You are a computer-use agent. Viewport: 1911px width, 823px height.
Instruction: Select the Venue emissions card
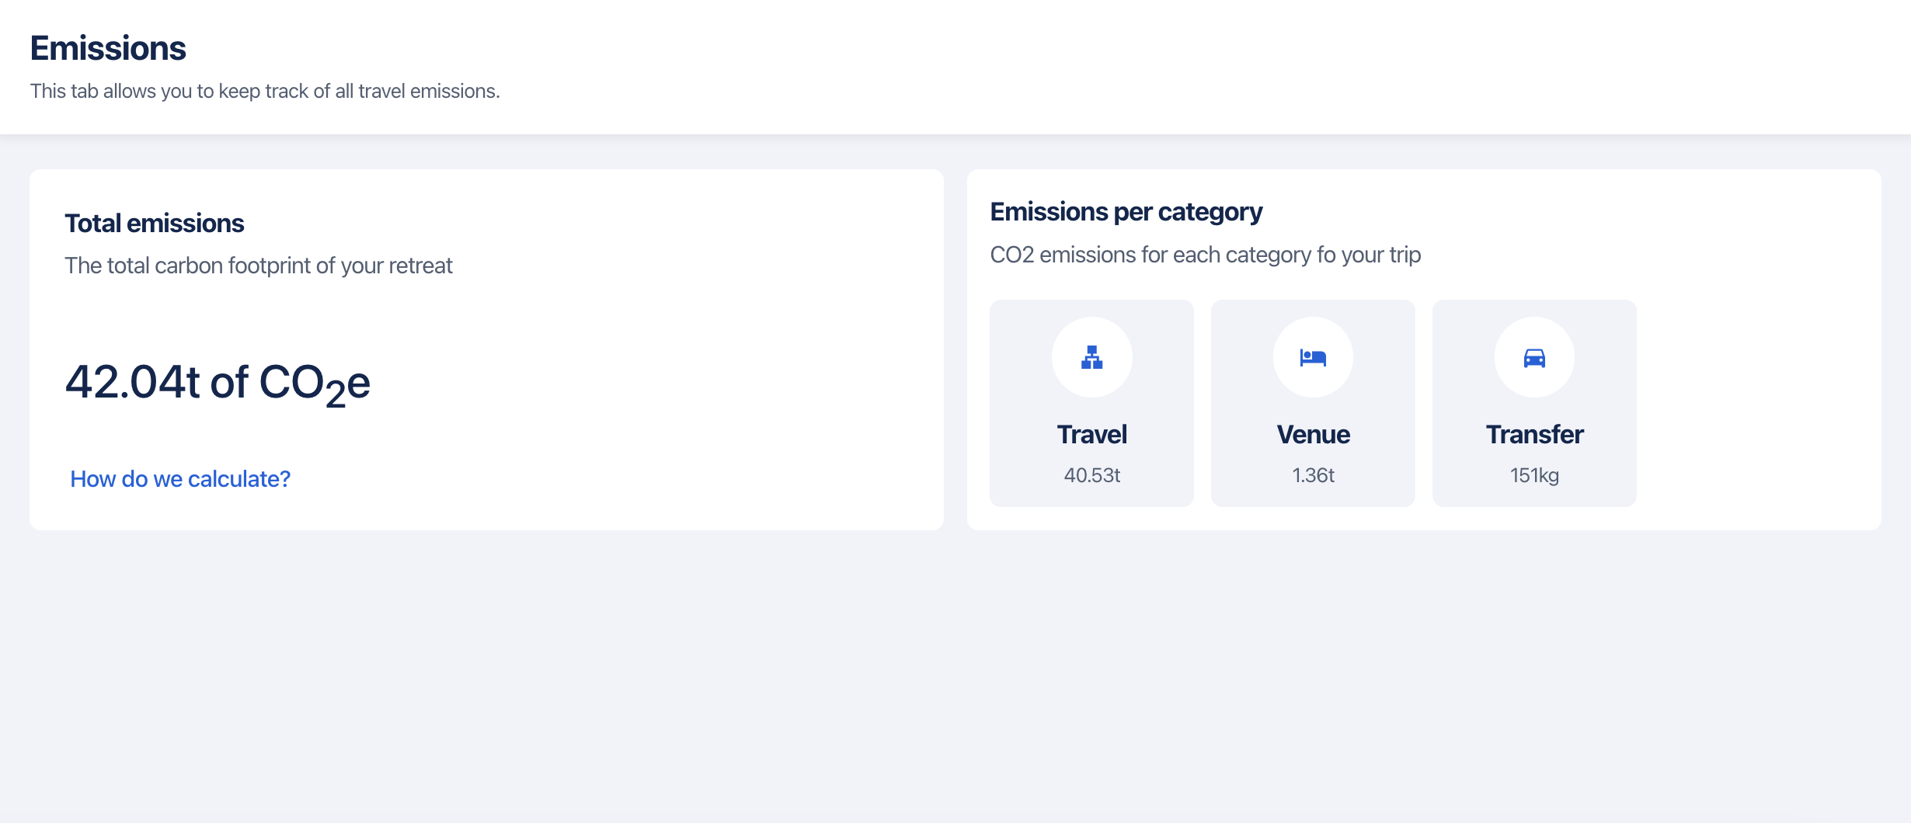click(x=1313, y=403)
